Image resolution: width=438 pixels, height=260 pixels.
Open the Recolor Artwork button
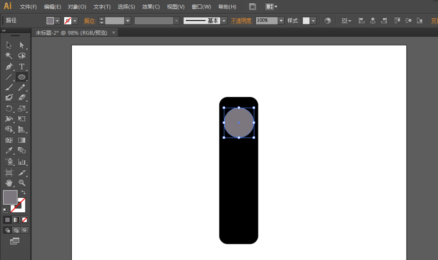point(328,21)
